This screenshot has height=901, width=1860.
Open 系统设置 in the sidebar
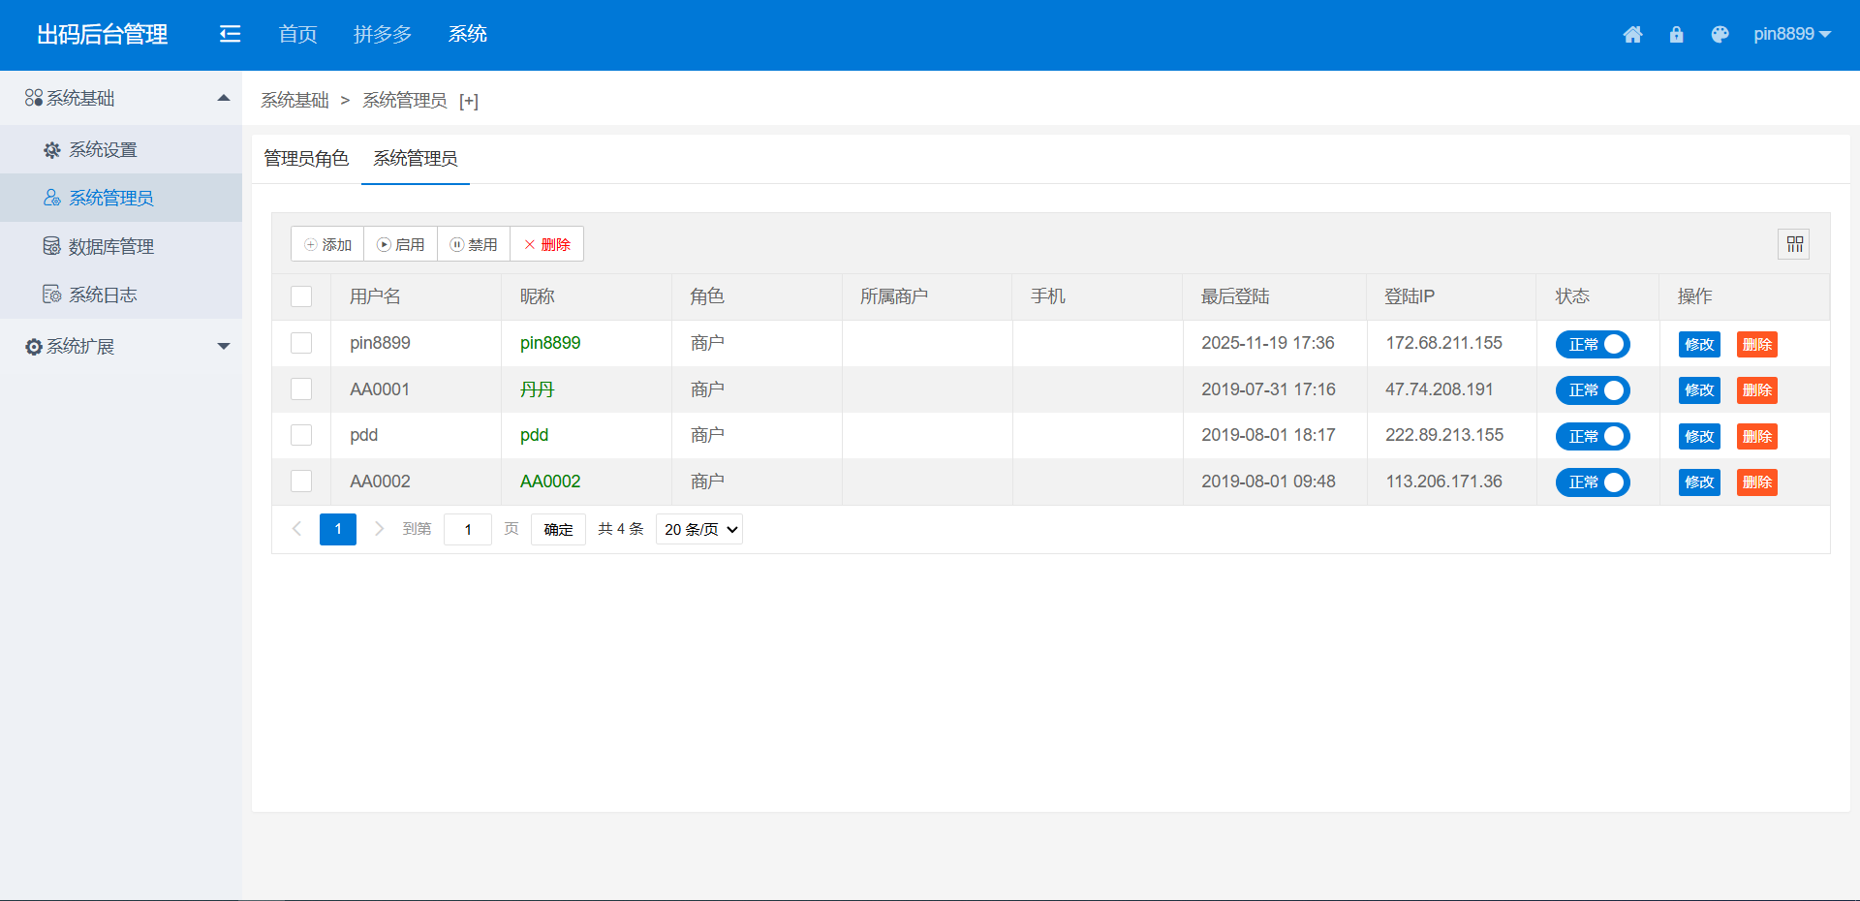tap(103, 150)
